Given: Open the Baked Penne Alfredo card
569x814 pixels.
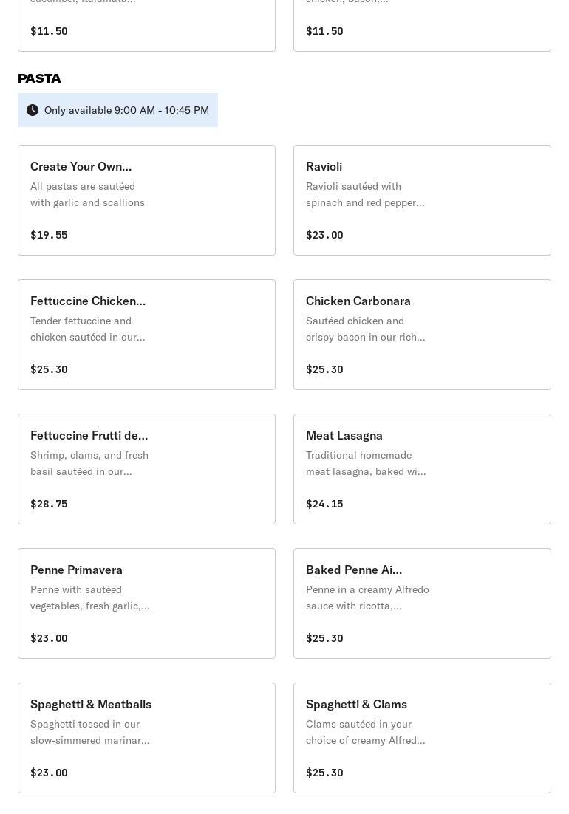Looking at the screenshot, I should click(x=422, y=603).
